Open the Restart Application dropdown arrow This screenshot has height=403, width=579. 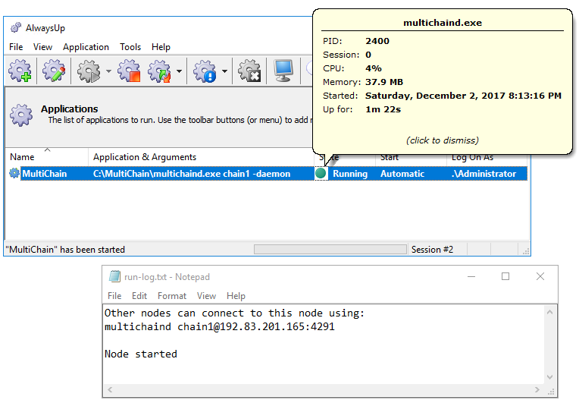pos(179,71)
